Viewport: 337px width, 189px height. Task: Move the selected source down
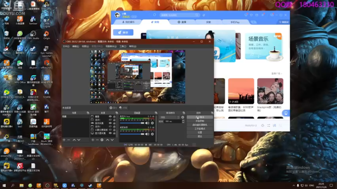point(112,140)
